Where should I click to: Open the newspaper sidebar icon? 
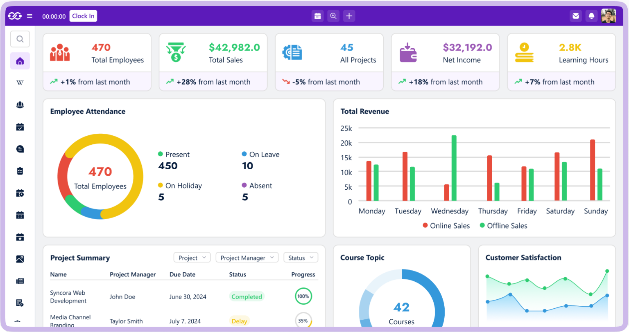click(x=20, y=281)
